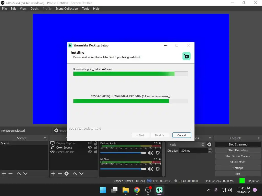This screenshot has width=262, height=196.
Task: Open Windows Start menu
Action: click(x=103, y=190)
